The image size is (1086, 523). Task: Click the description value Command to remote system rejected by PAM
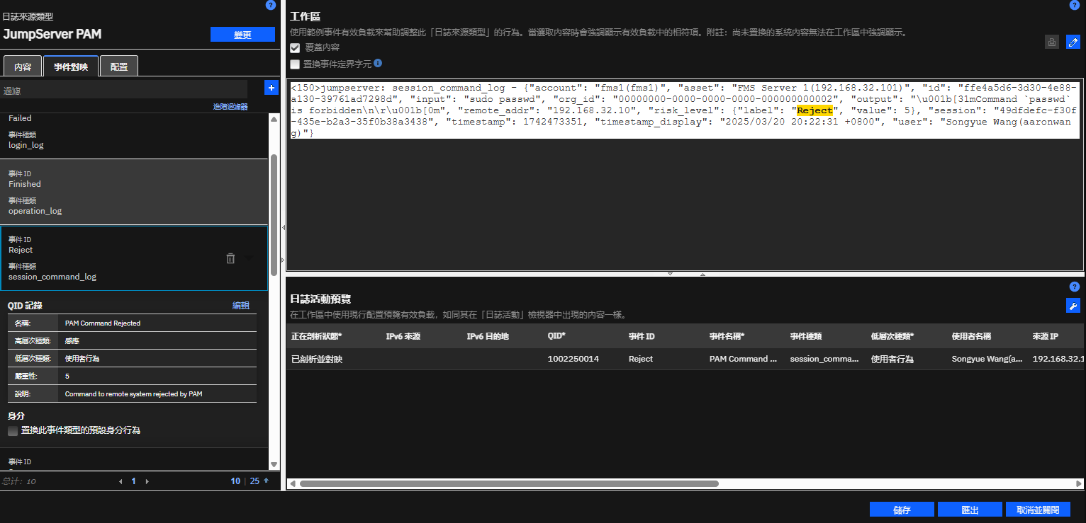(133, 393)
